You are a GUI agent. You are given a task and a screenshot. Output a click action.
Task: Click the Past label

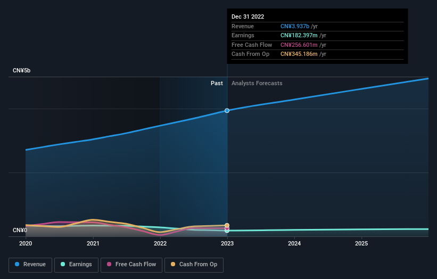point(217,84)
